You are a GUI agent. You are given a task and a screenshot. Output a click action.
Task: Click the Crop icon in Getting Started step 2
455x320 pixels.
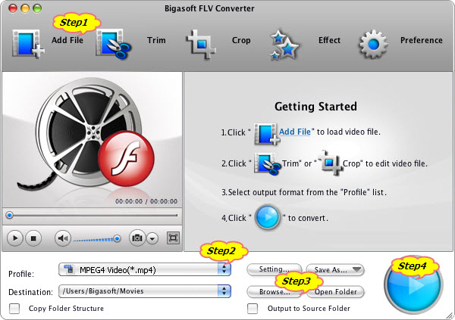click(331, 163)
